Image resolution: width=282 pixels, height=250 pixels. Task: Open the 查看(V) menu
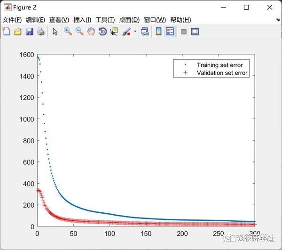59,20
